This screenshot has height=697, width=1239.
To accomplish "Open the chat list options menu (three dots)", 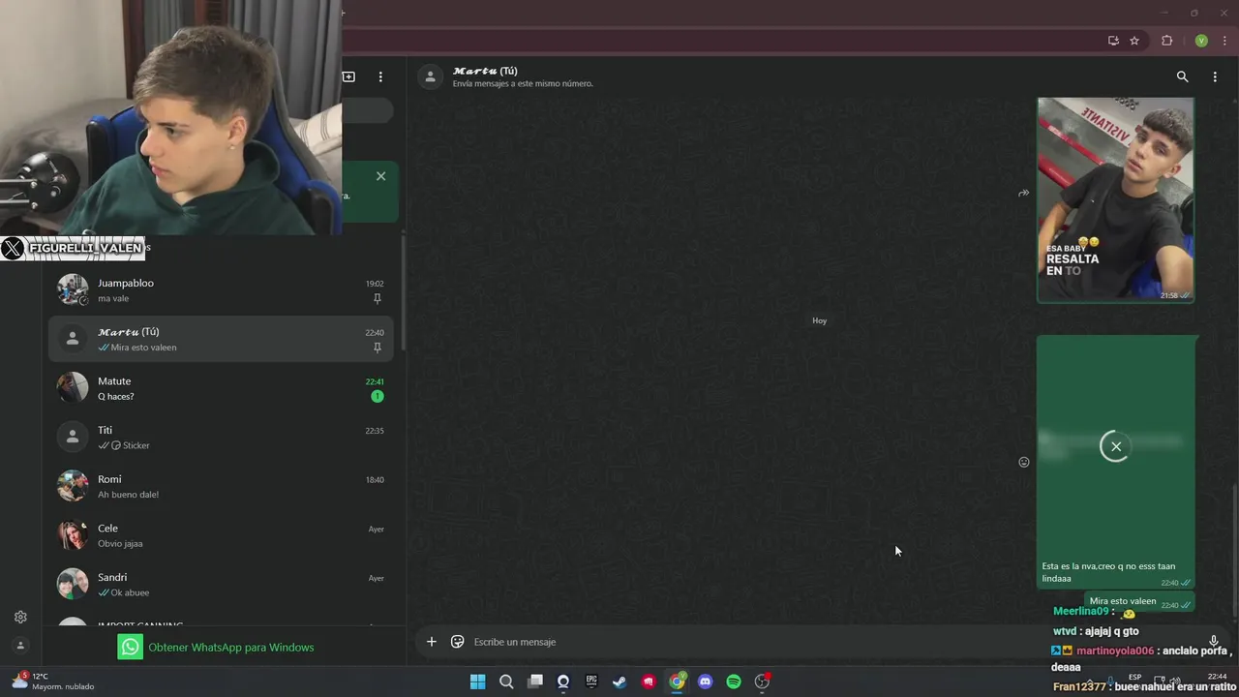I will (380, 76).
